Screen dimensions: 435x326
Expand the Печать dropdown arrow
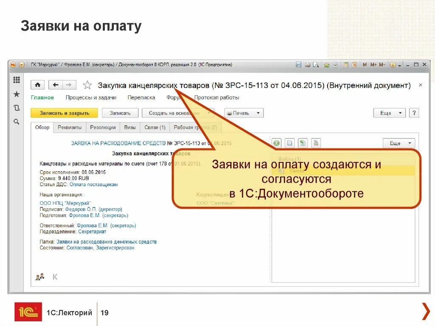(x=258, y=113)
